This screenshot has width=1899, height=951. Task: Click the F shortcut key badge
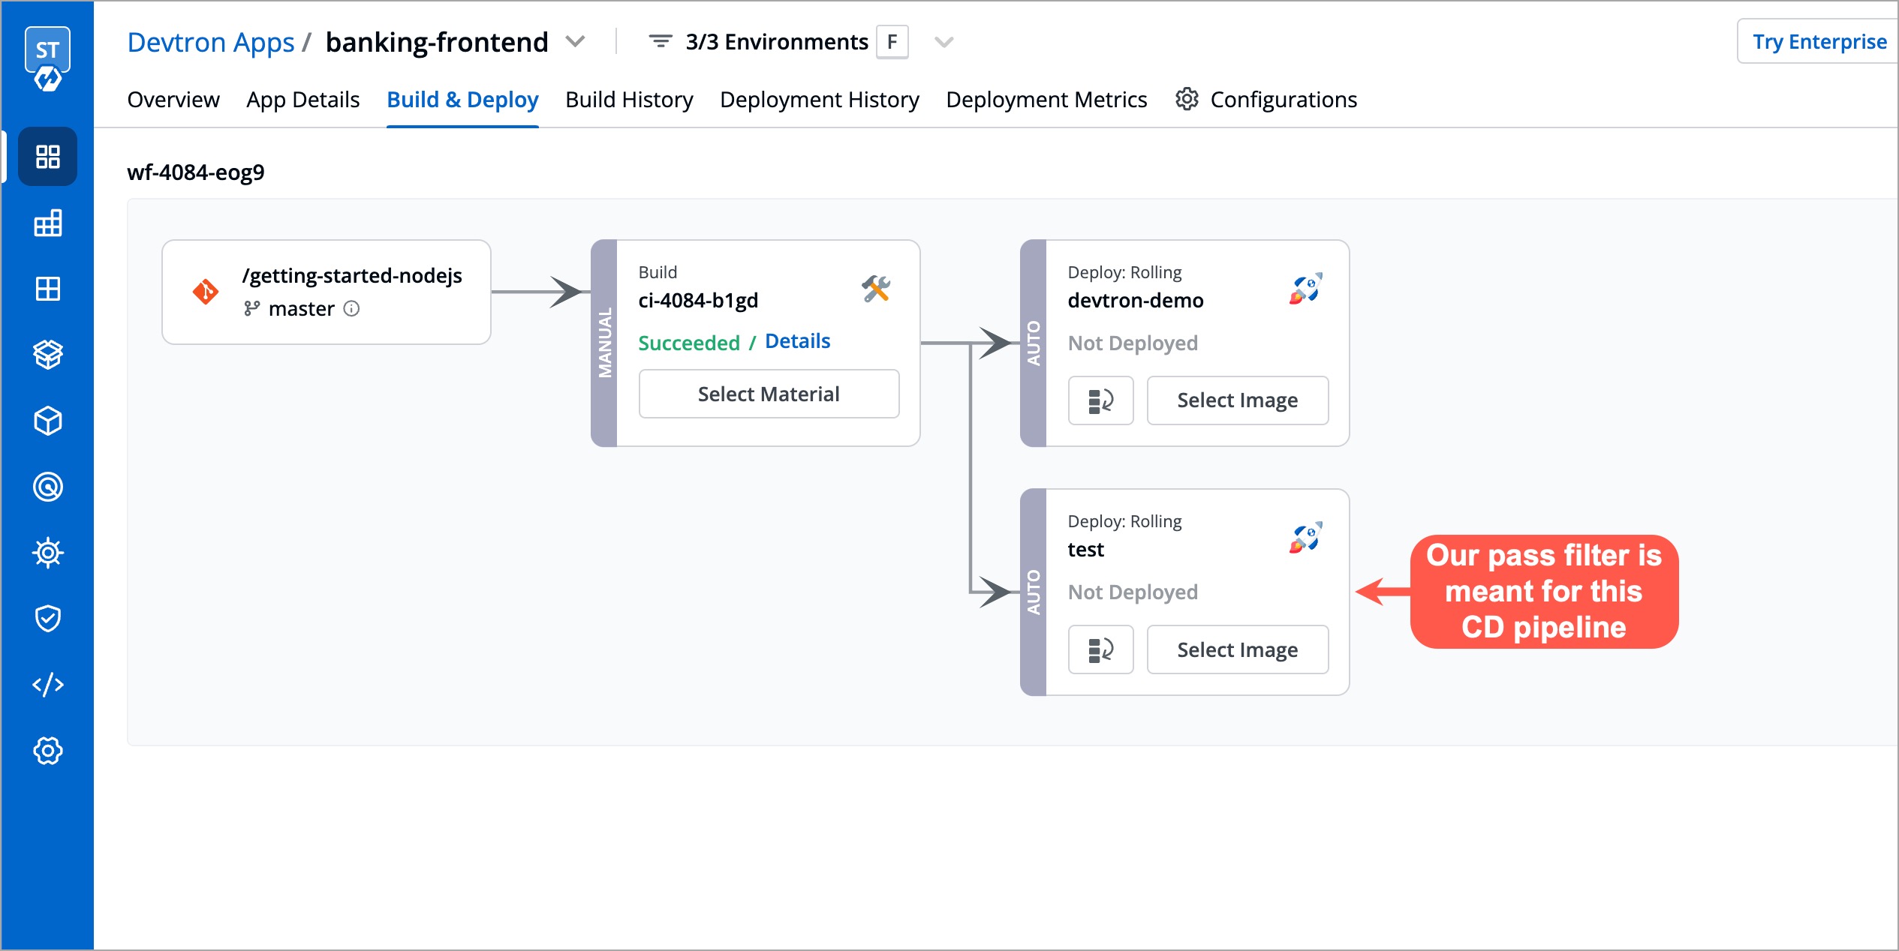coord(892,42)
